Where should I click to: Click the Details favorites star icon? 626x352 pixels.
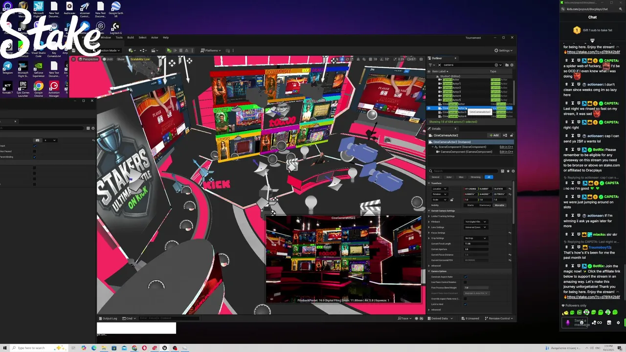click(x=508, y=171)
